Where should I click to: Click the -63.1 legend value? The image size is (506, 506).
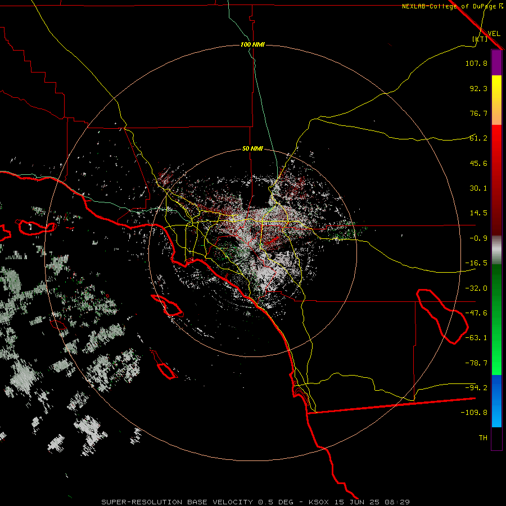point(476,338)
